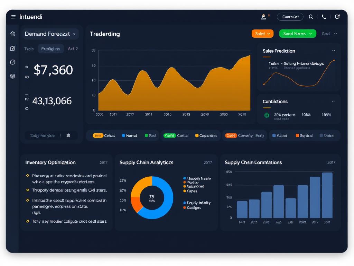
Task: Open the Sales Prediction panel options menu
Action: click(333, 51)
